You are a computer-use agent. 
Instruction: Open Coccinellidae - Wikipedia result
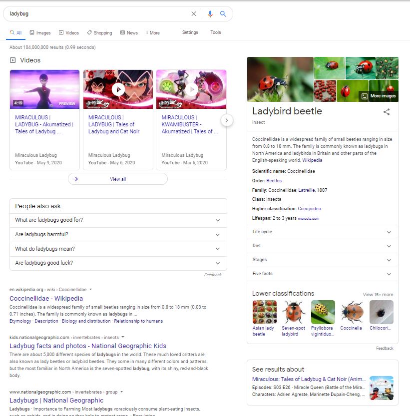[46, 299]
